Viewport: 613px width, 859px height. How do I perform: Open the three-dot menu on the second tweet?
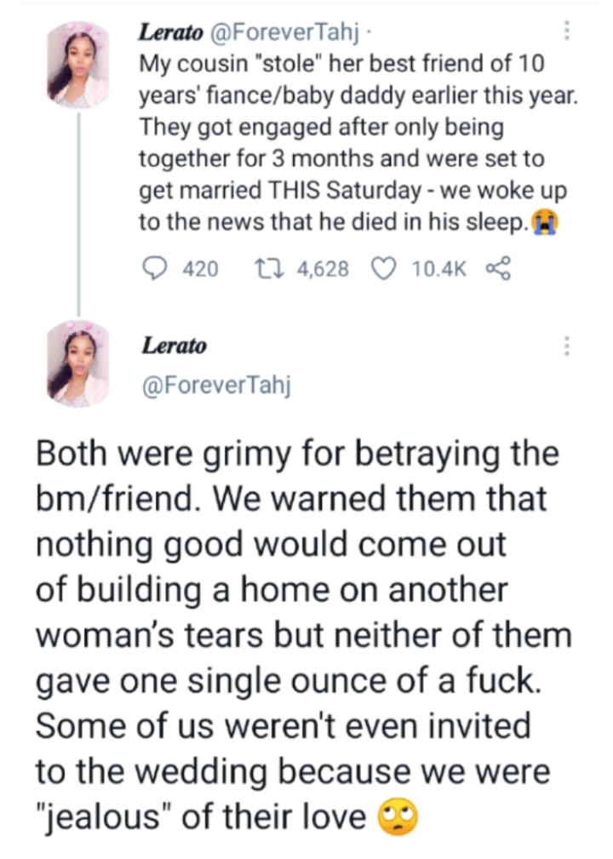[x=566, y=346]
